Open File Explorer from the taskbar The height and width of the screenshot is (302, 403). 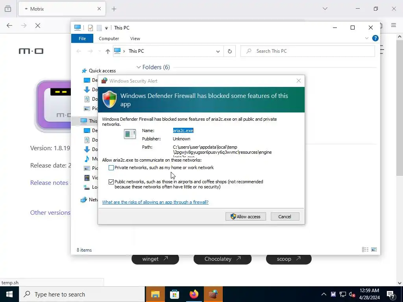pos(155,294)
